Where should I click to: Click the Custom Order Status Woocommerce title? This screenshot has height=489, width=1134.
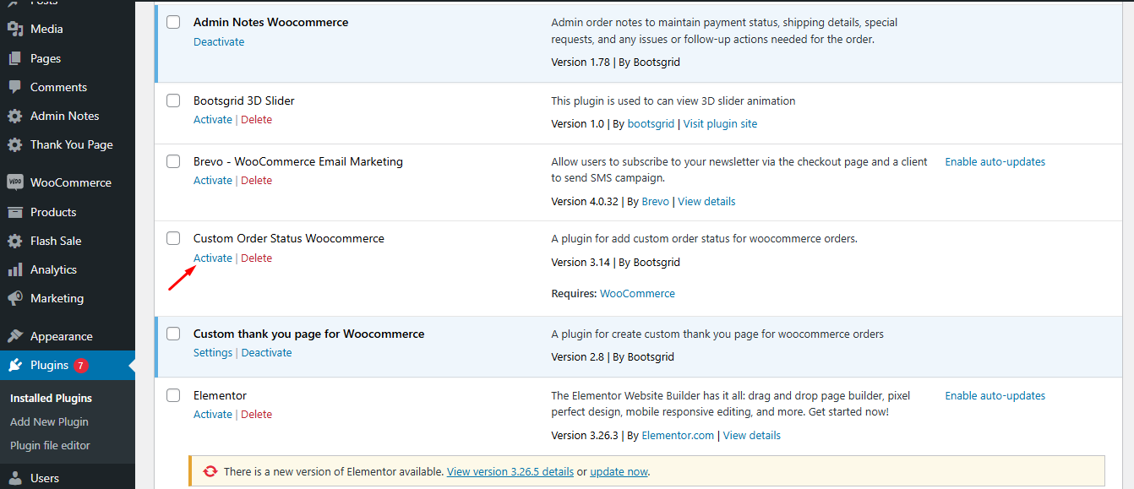pyautogui.click(x=289, y=238)
